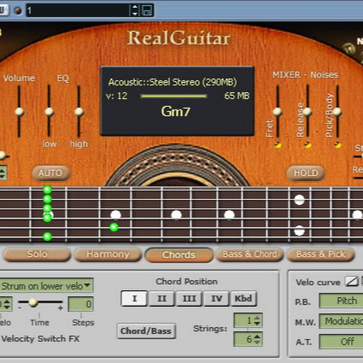Image resolution: width=363 pixels, height=363 pixels.
Task: Switch to the Bass & Pick tab
Action: [321, 255]
